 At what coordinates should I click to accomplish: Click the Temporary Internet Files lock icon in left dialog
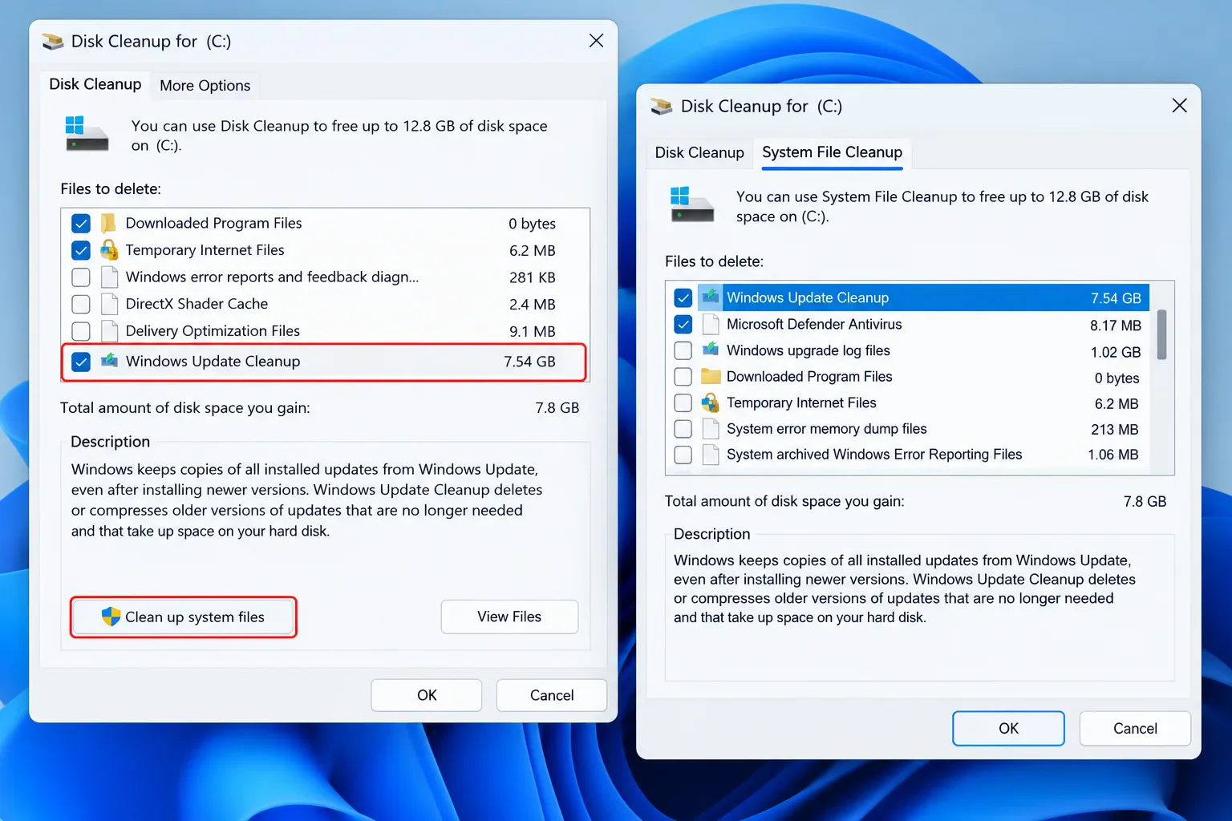pyautogui.click(x=109, y=250)
